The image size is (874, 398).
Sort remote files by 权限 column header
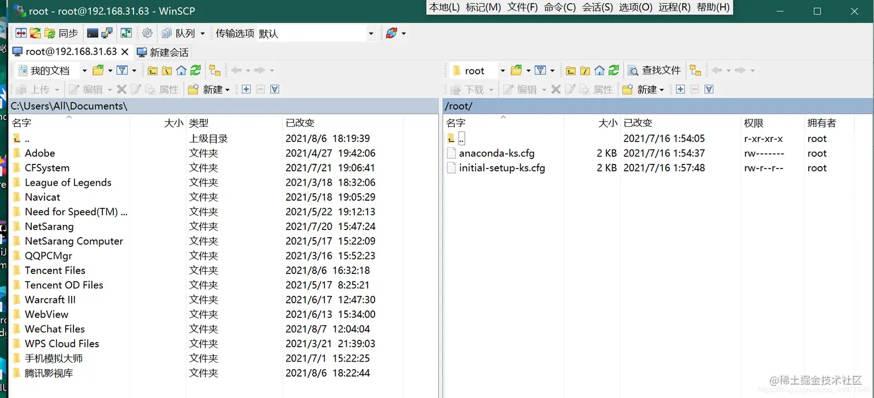click(772, 123)
